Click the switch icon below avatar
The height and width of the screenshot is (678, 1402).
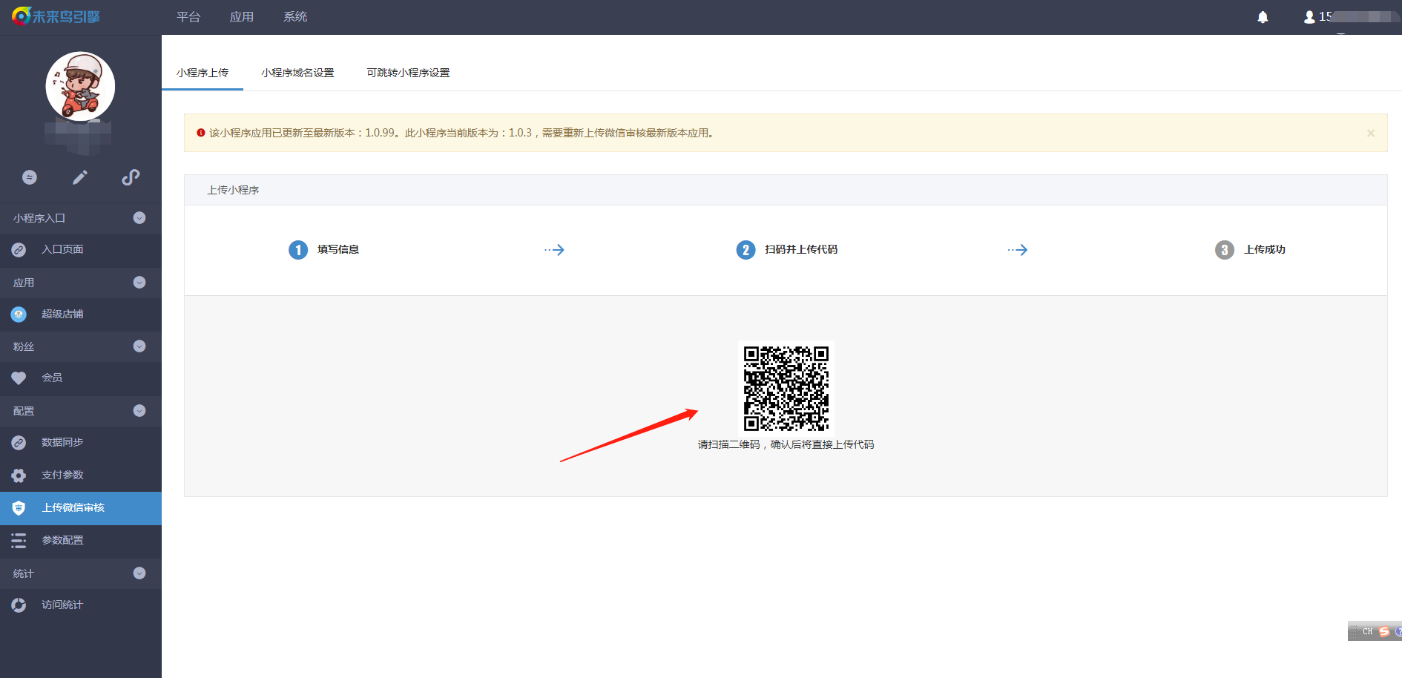(30, 177)
